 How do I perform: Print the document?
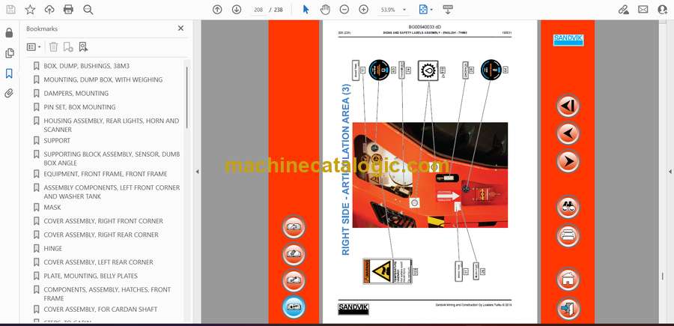(68, 10)
